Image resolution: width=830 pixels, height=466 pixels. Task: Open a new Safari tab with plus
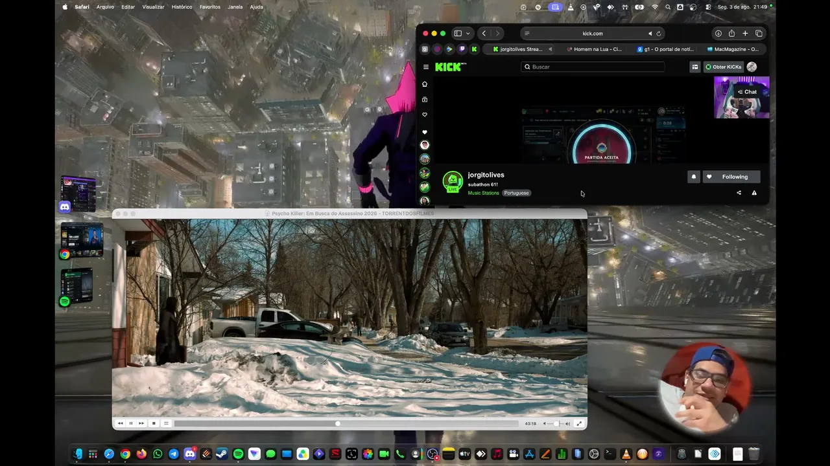coord(745,34)
